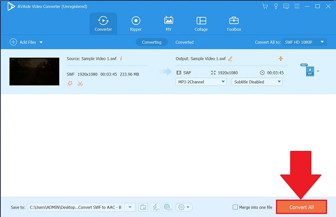The width and height of the screenshot is (336, 217).
Task: Expand the output format profile arrow
Action: (x=318, y=71)
